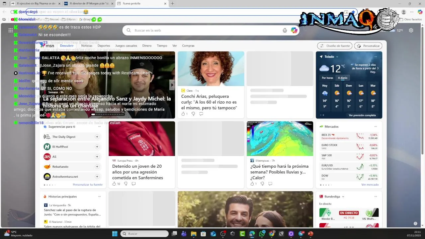Open Ver previsión completa link
This screenshot has width=425, height=239.
[362, 115]
